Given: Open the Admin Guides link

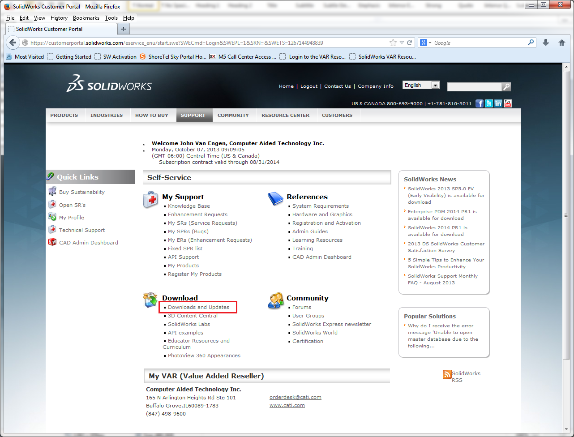Looking at the screenshot, I should pyautogui.click(x=310, y=231).
